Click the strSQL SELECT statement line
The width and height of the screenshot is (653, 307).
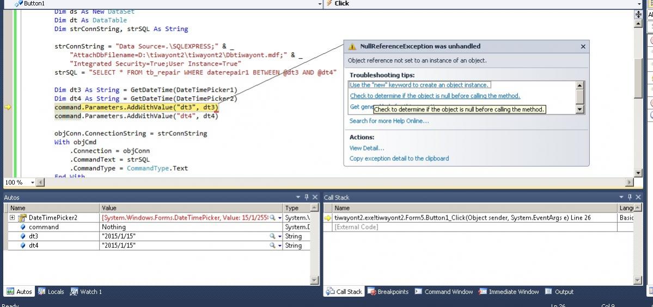click(196, 72)
